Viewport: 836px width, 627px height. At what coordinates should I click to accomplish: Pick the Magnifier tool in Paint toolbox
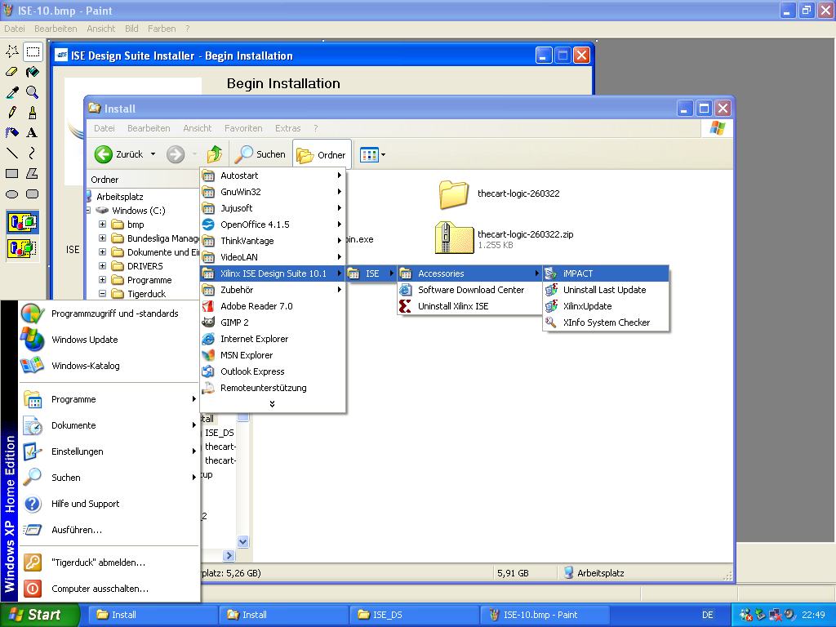(x=32, y=92)
